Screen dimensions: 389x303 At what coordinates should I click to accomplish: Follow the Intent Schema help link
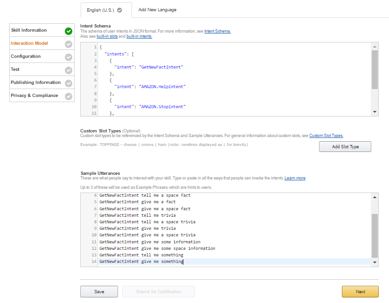pos(217,31)
